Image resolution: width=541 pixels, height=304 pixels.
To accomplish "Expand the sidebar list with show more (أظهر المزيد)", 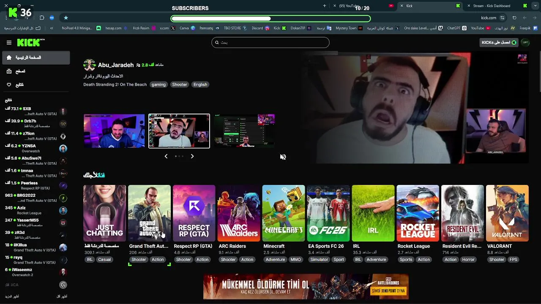I will click(x=11, y=296).
